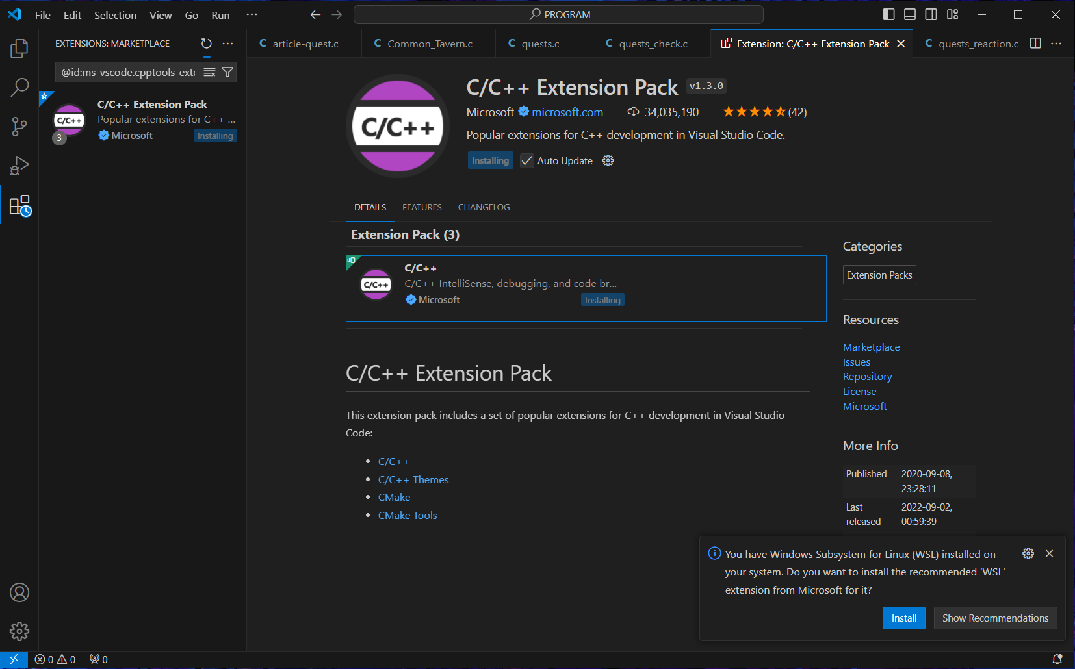Viewport: 1075px width, 669px height.
Task: Open the Explorer view in activity bar
Action: click(19, 49)
